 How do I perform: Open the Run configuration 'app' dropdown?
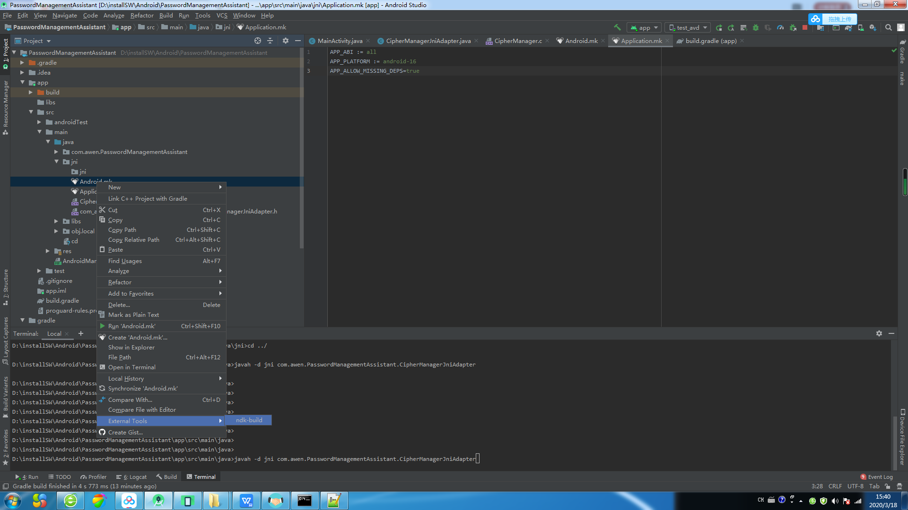(644, 27)
